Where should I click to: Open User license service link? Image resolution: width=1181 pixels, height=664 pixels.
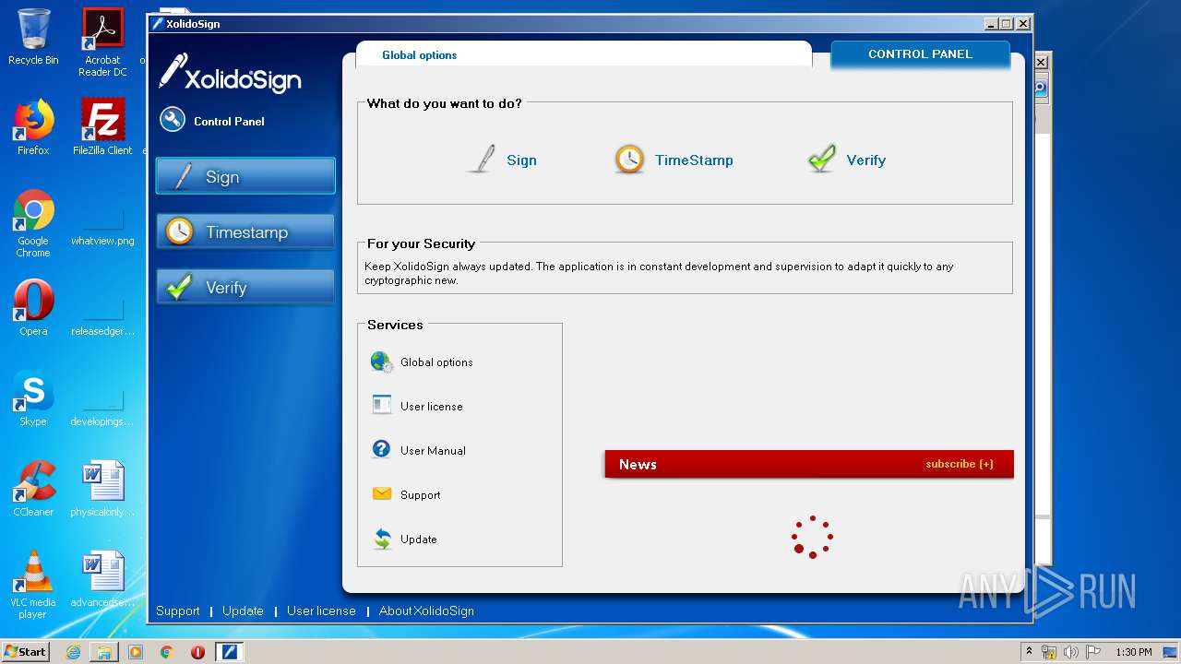coord(432,407)
